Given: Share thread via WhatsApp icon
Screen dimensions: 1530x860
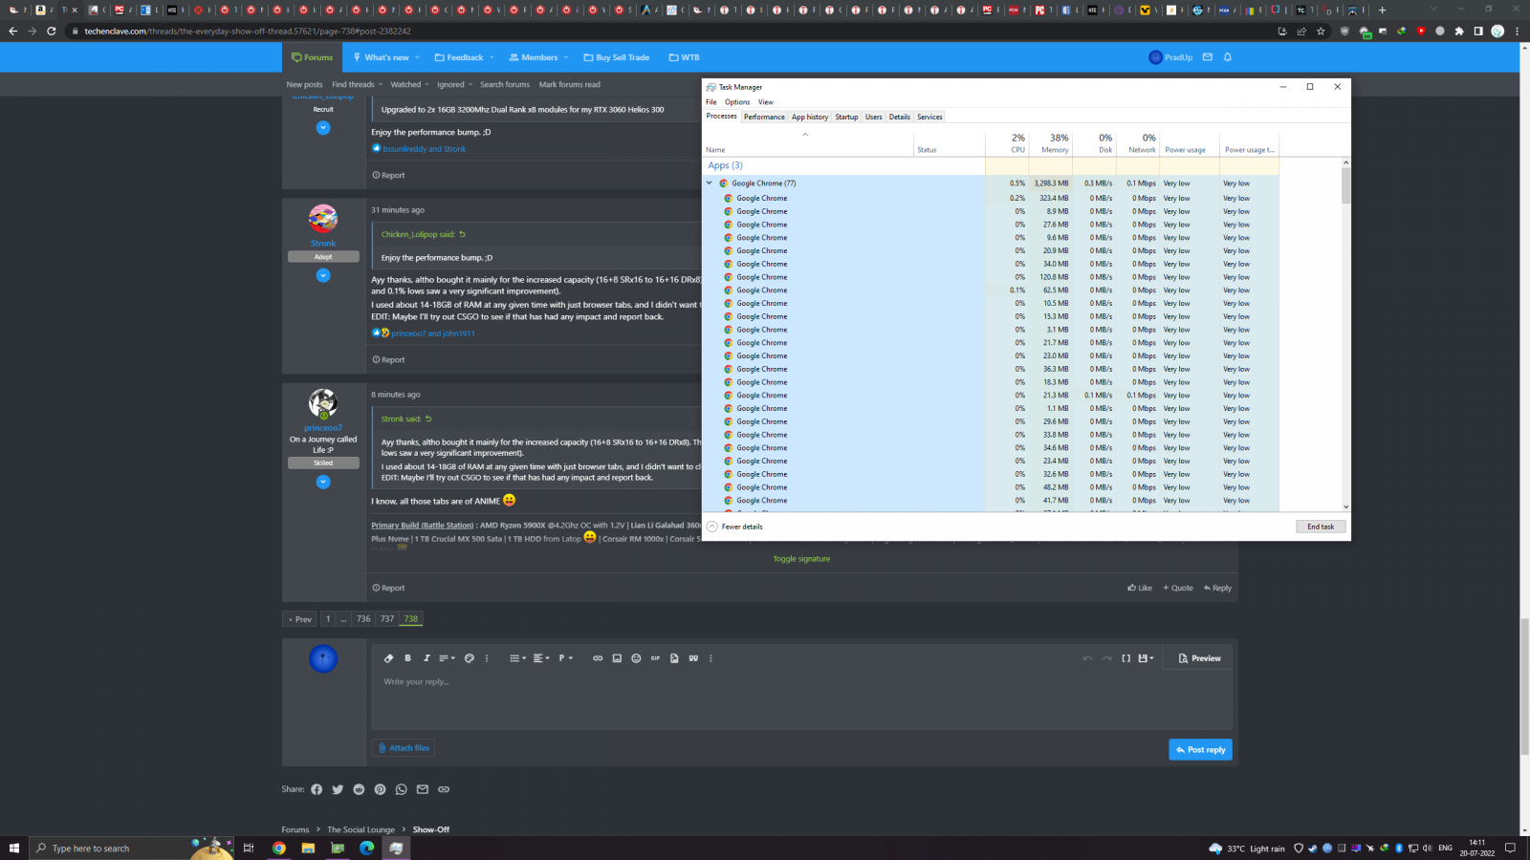Looking at the screenshot, I should pyautogui.click(x=401, y=789).
